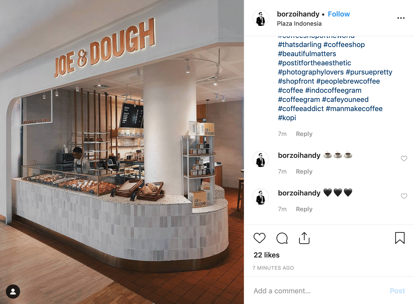Show tagged people via the person icon on the photo

(x=13, y=292)
